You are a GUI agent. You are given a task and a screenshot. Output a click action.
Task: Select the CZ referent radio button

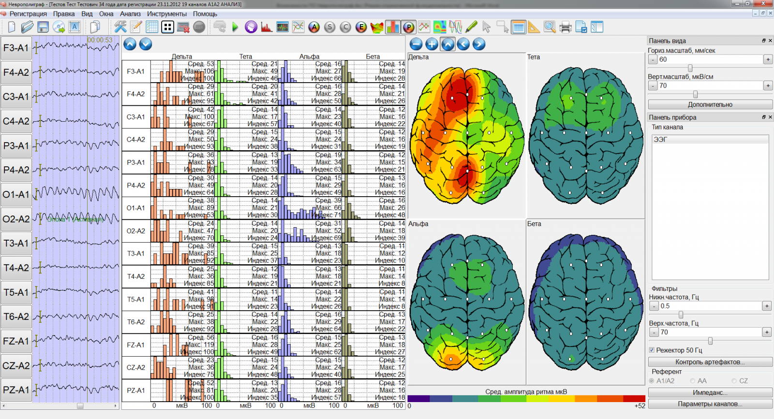coord(734,381)
